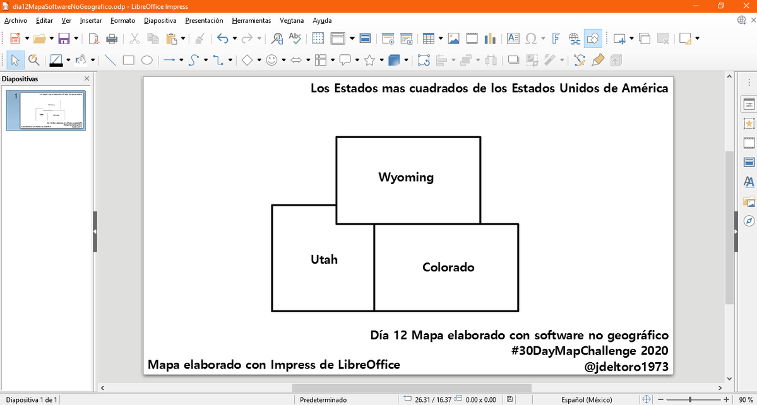The width and height of the screenshot is (757, 405).
Task: Click Español (México) language in status bar
Action: [x=587, y=399]
